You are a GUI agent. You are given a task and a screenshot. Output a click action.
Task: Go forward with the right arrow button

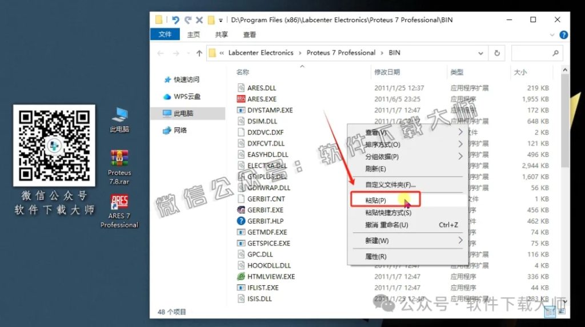tap(176, 53)
